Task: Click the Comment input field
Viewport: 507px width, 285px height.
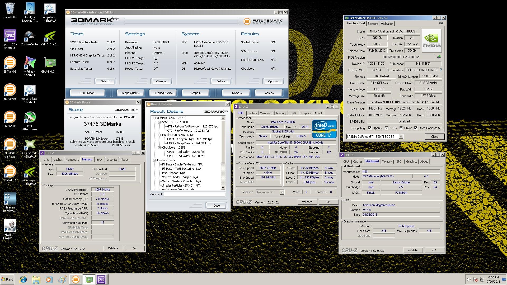Action: (195, 194)
